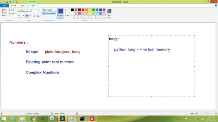Click the 100% zoom level text
The height and width of the screenshot is (122, 218).
click(192, 114)
